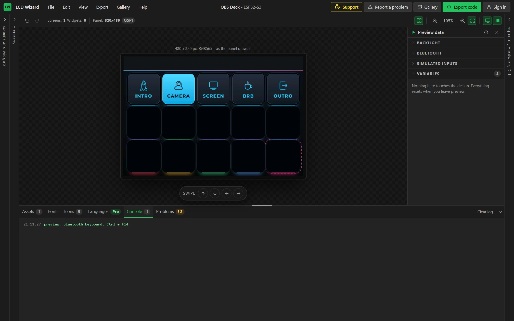514x321 pixels.
Task: Open the Languages Pro tab
Action: click(104, 212)
